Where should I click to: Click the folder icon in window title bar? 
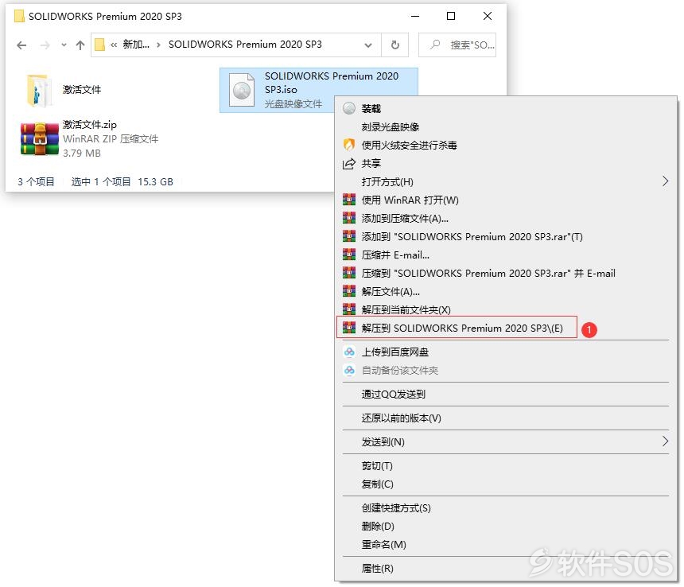pyautogui.click(x=19, y=16)
